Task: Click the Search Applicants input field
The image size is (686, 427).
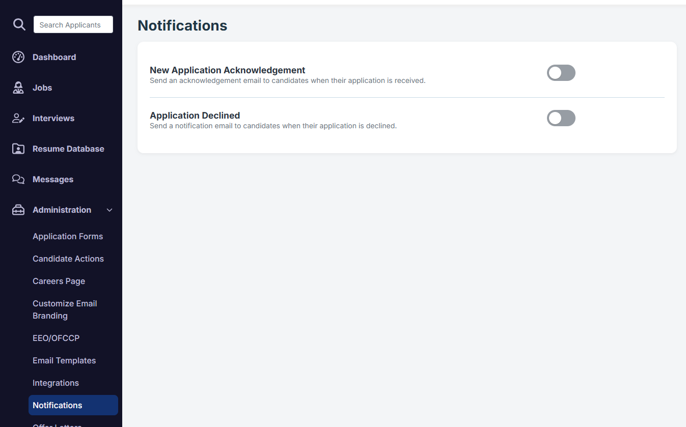Action: pyautogui.click(x=73, y=24)
